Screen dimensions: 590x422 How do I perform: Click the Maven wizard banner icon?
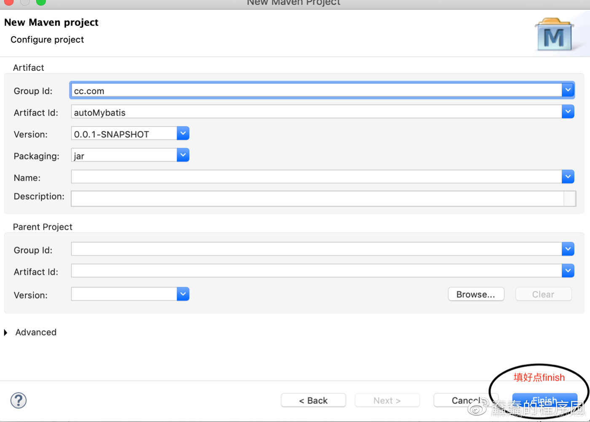pyautogui.click(x=554, y=35)
